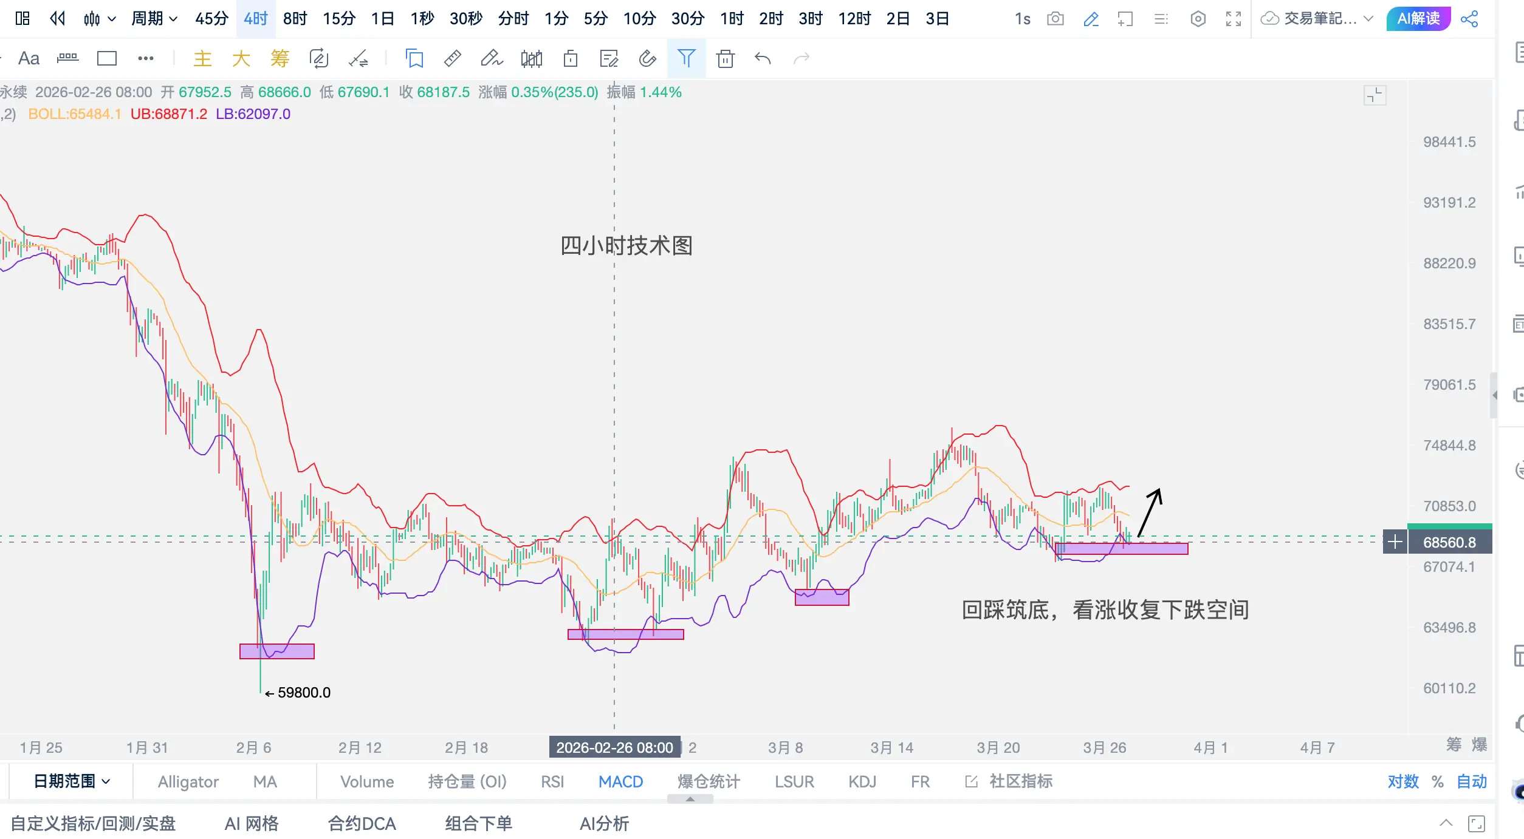
Task: Expand the 周期 period dropdown
Action: click(154, 19)
